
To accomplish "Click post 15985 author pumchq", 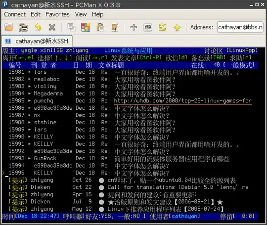I will tap(44, 101).
